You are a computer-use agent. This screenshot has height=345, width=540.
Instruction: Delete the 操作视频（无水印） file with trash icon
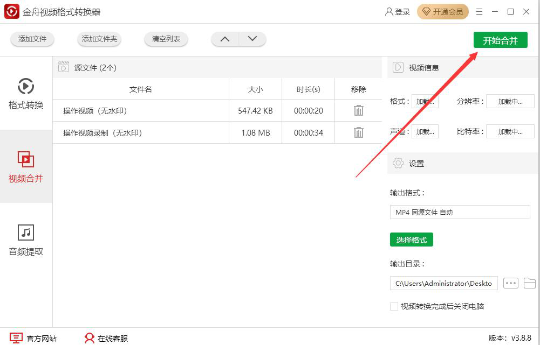click(359, 110)
